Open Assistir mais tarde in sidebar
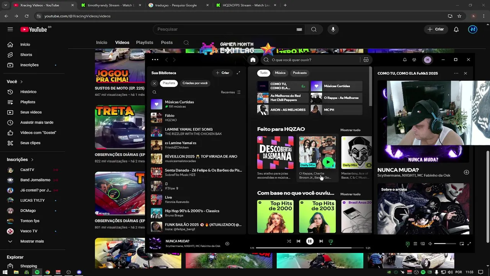The width and height of the screenshot is (490, 276). coord(37,123)
